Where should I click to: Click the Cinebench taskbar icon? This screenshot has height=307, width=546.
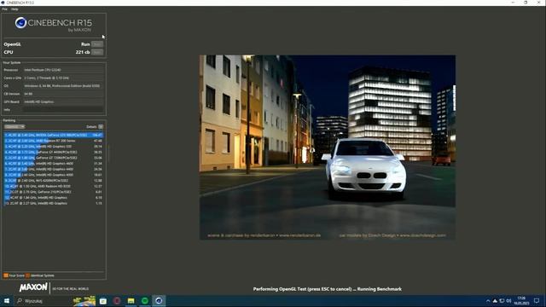coord(159,301)
